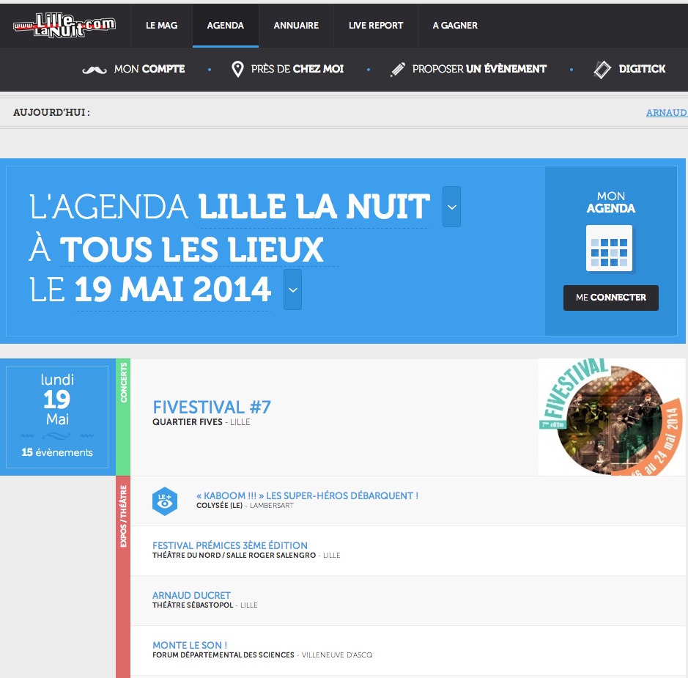Open the FIVESTIVAL #7 event
Screen dimensions: 688x678
point(212,408)
